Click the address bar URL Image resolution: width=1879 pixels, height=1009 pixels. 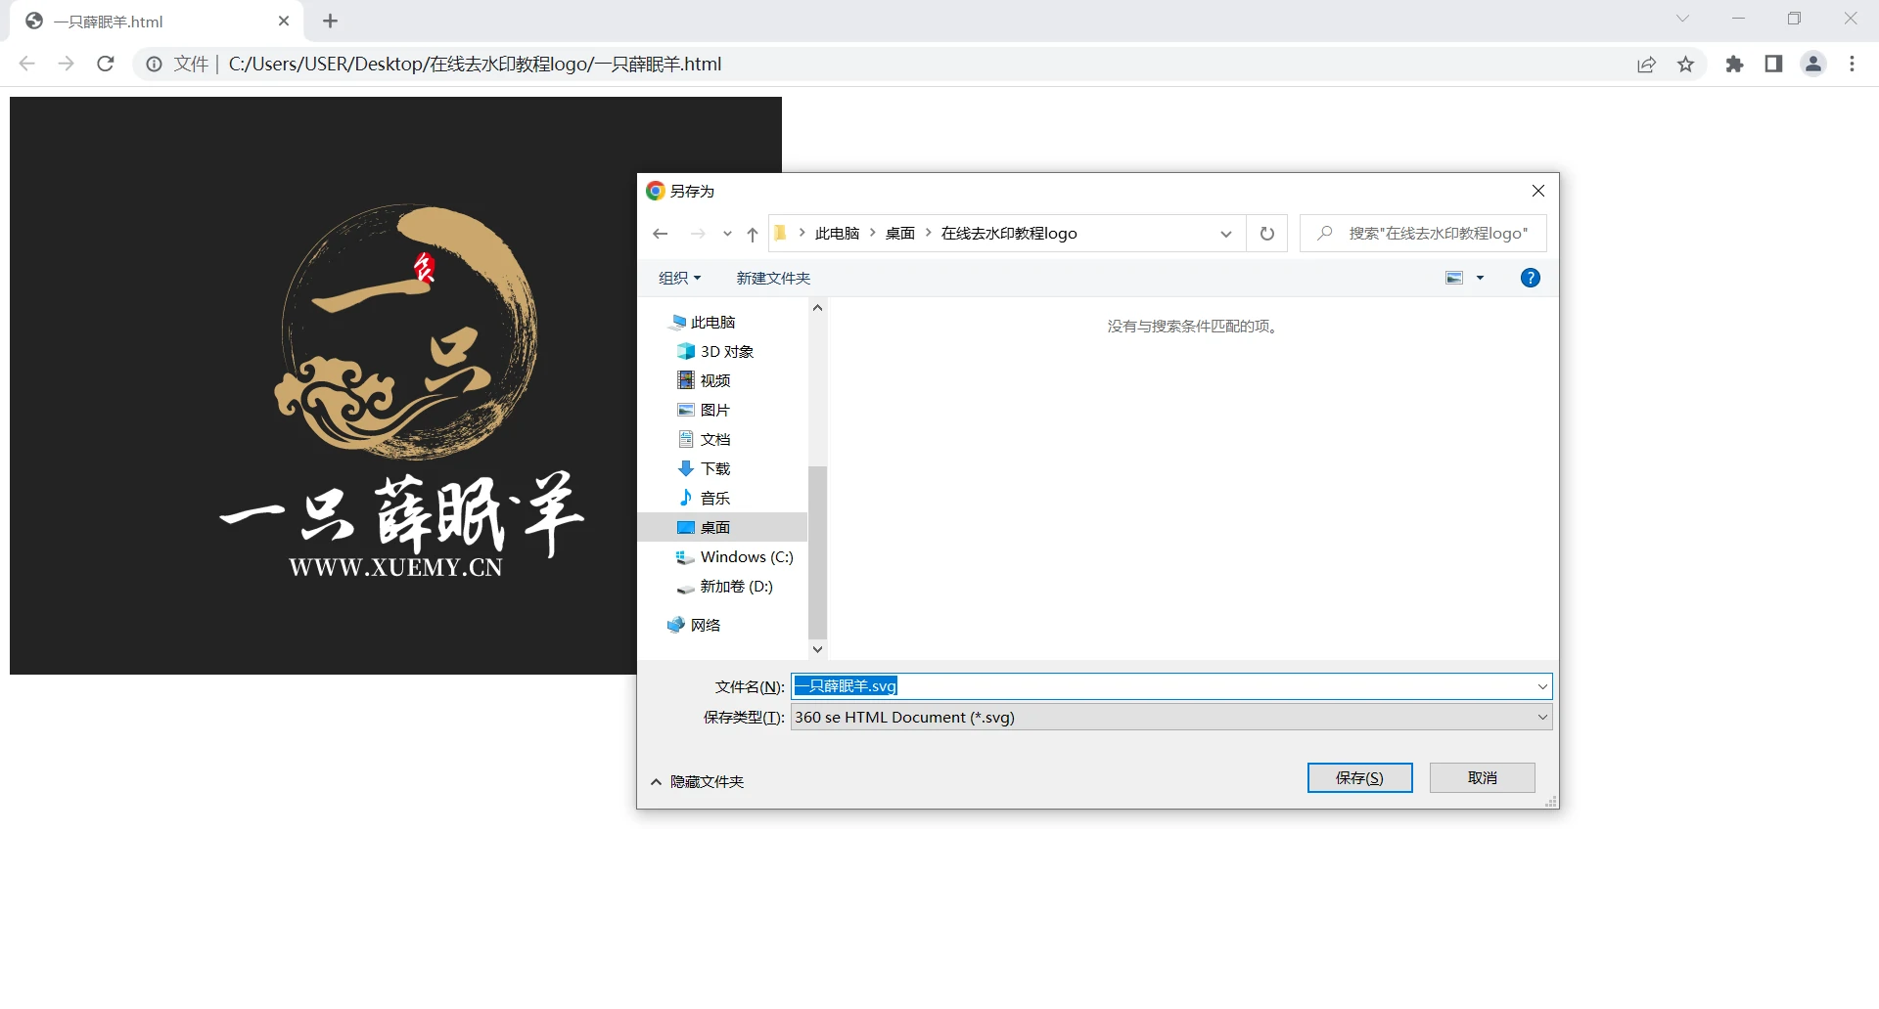[x=475, y=64]
